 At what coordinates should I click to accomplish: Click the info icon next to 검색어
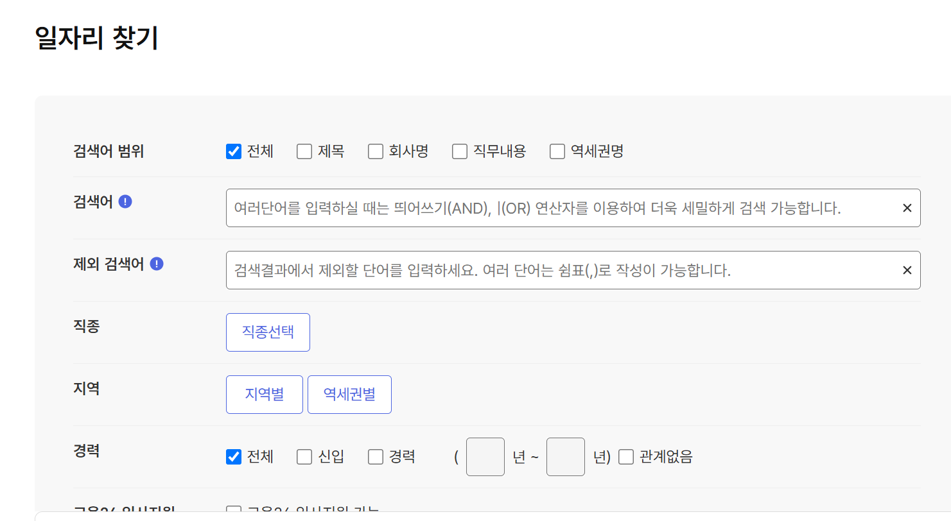coord(126,201)
